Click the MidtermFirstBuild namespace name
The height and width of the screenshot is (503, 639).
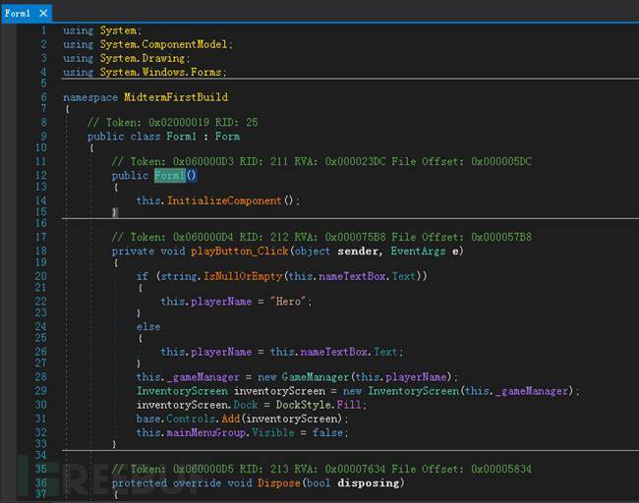(x=176, y=97)
